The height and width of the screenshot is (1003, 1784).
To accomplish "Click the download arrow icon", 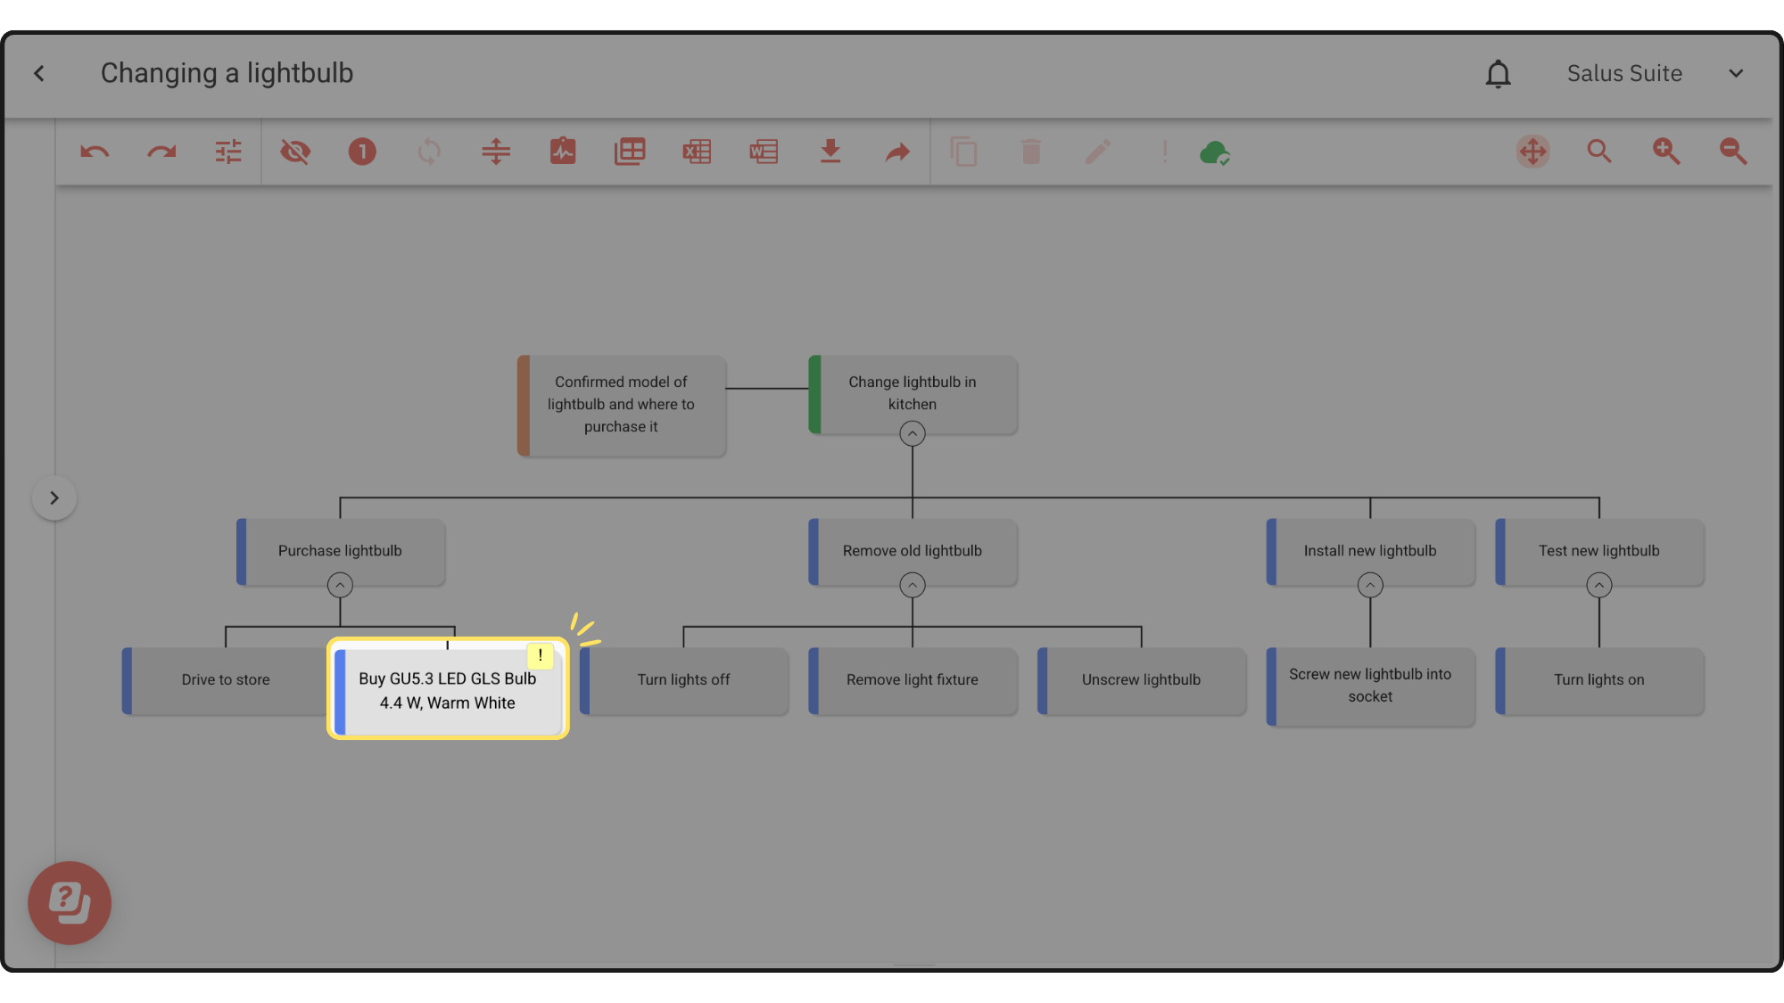I will point(830,152).
